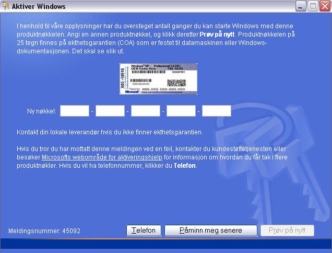332x253 pixels.
Task: Select the second product key field
Action: tap(110, 111)
